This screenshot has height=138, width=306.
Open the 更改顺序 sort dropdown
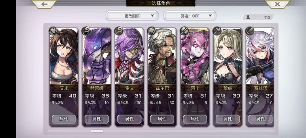pos(132,16)
